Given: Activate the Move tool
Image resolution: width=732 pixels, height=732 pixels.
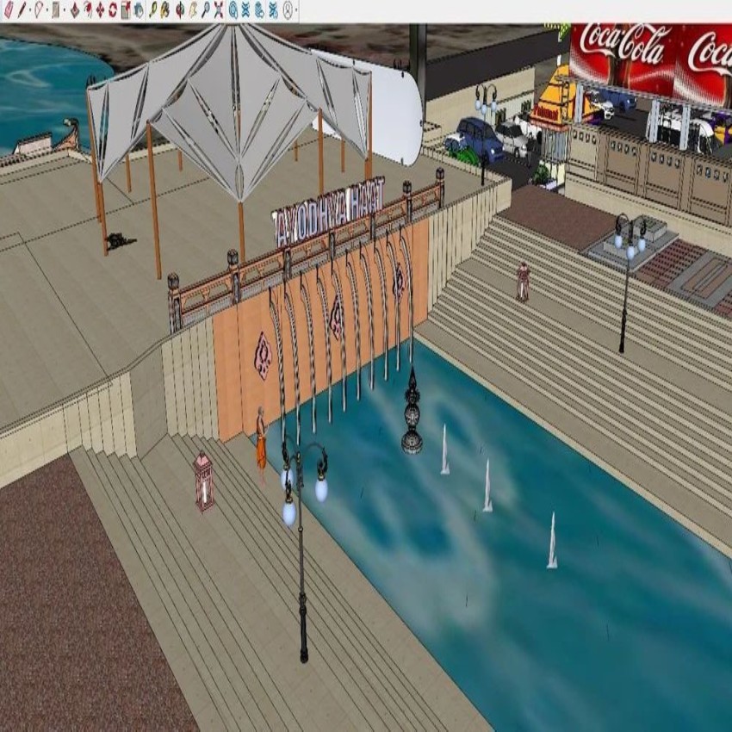Looking at the screenshot, I should coord(100,9).
